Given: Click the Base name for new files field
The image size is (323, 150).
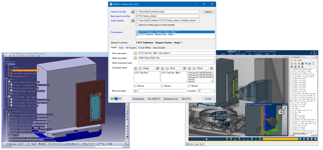Looking at the screenshot, I should click(x=167, y=16).
